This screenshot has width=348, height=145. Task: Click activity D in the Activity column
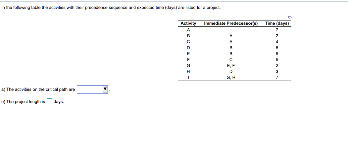188,48
